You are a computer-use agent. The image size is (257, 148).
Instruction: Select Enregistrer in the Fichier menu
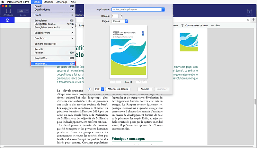point(53,21)
